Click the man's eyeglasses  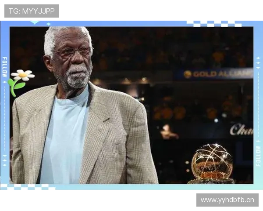tap(73, 53)
